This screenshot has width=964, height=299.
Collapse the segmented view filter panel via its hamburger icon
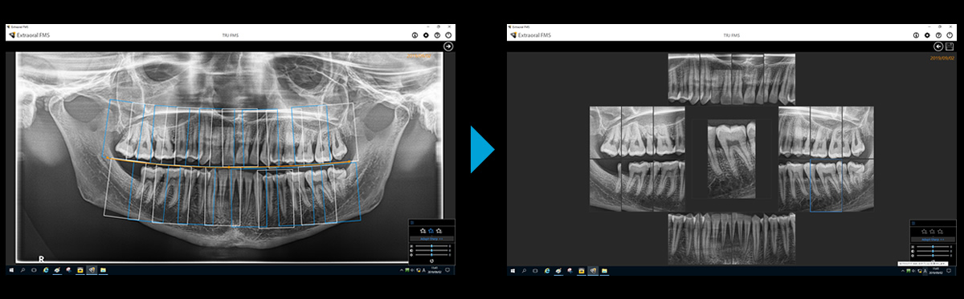[913, 223]
